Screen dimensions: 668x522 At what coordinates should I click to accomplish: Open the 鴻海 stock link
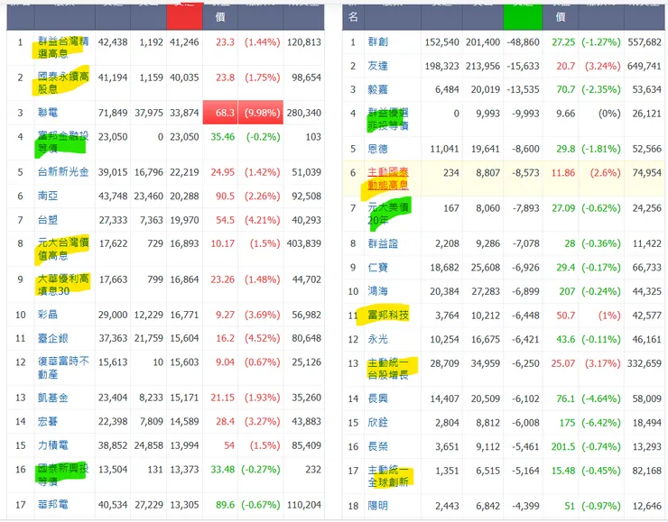378,291
